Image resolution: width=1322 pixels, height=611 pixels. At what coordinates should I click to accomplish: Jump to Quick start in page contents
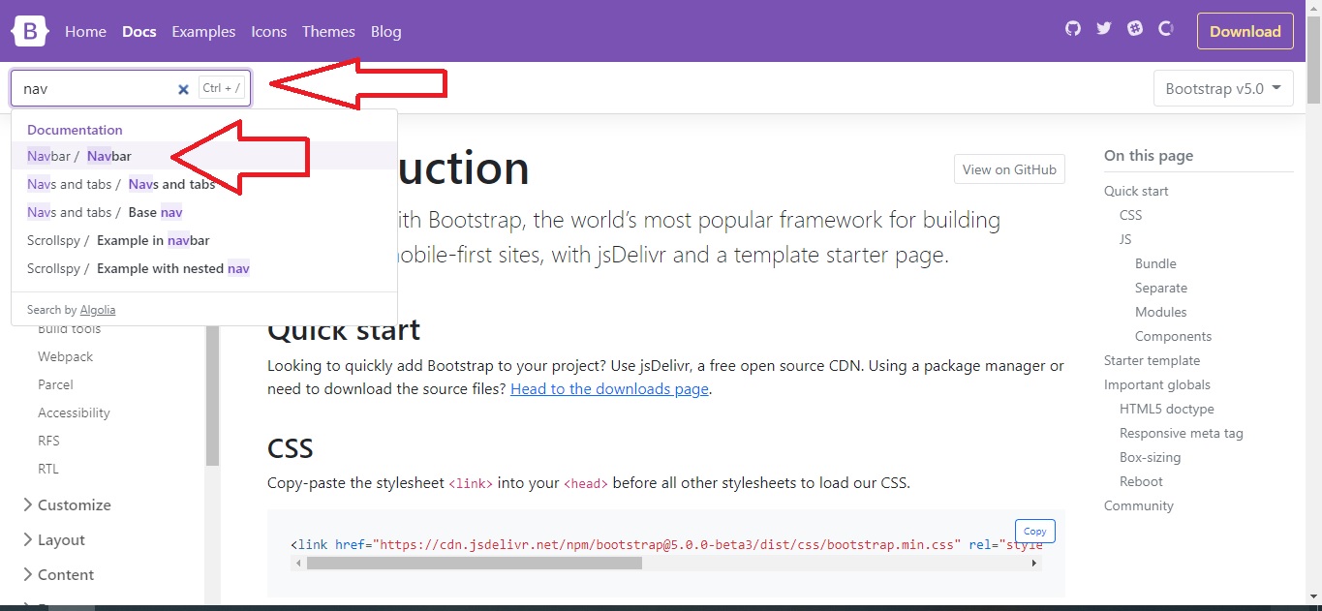tap(1136, 191)
